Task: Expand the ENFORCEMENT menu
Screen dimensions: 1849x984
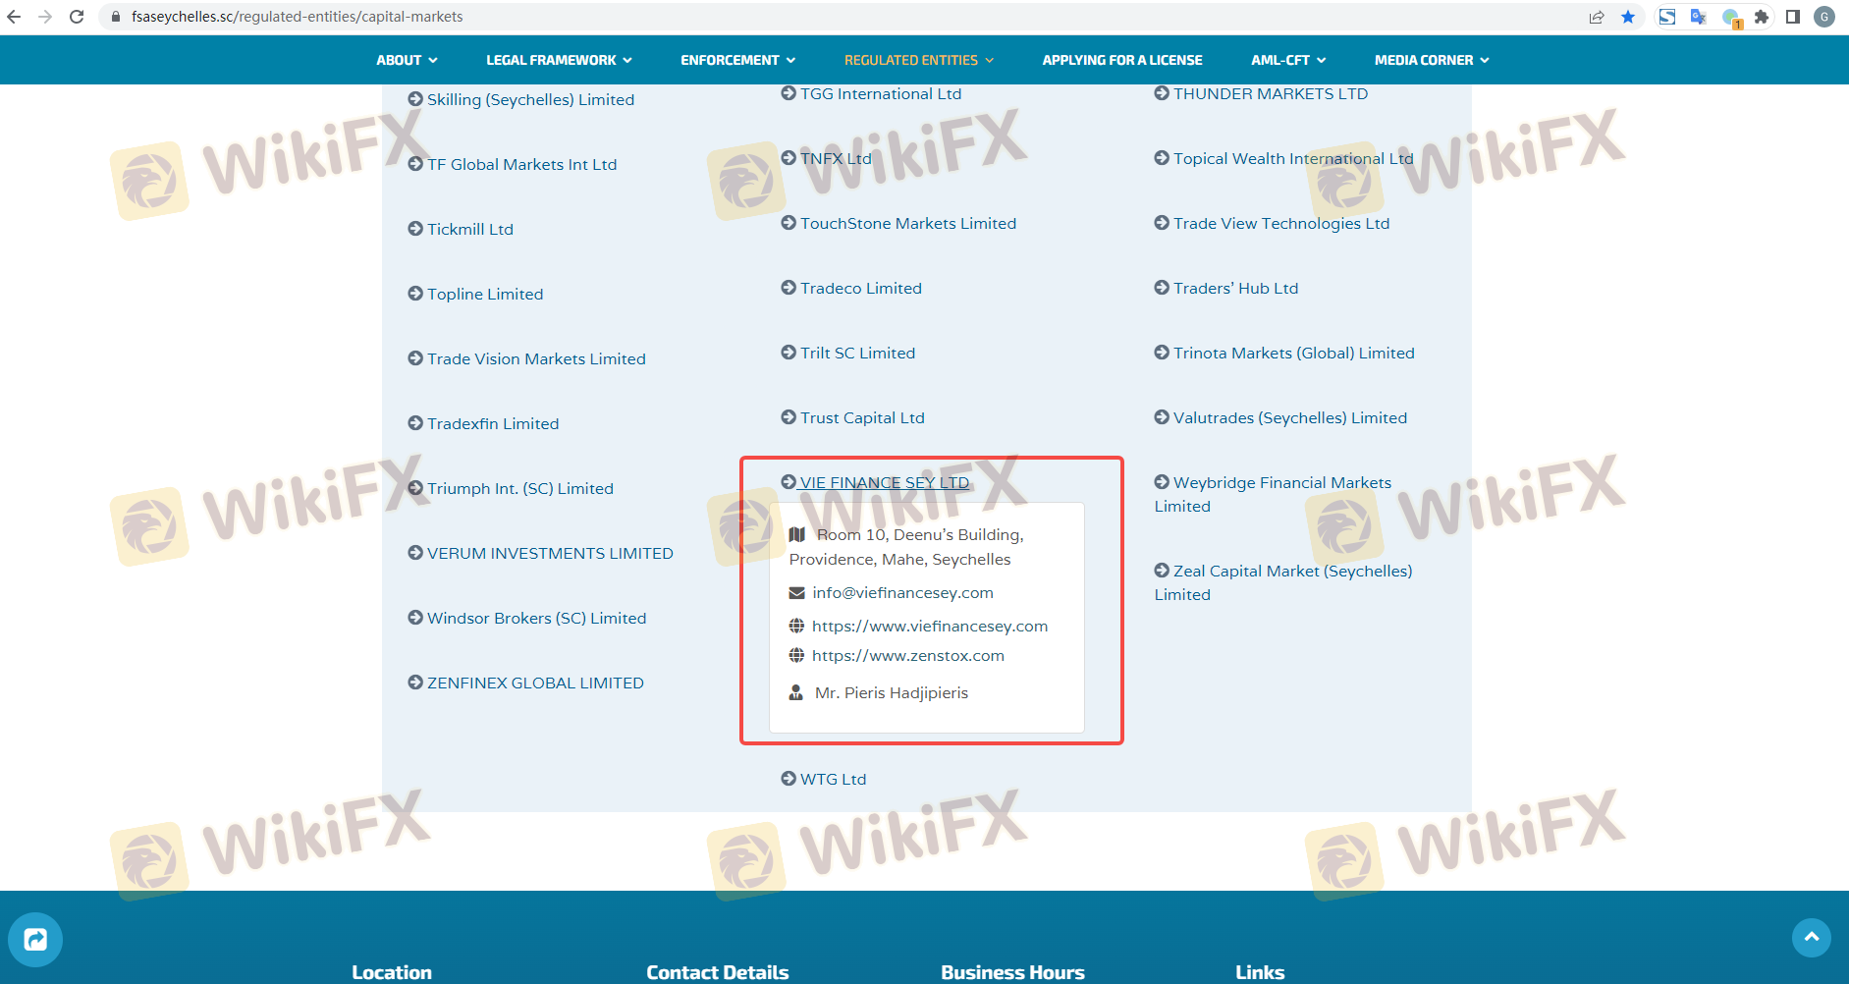Action: point(737,60)
